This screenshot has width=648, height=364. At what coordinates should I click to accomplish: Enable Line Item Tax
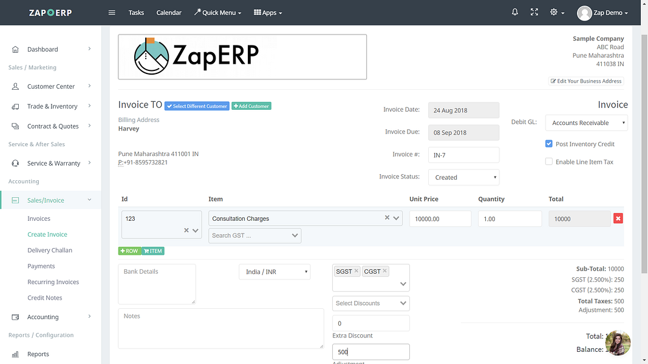click(548, 161)
